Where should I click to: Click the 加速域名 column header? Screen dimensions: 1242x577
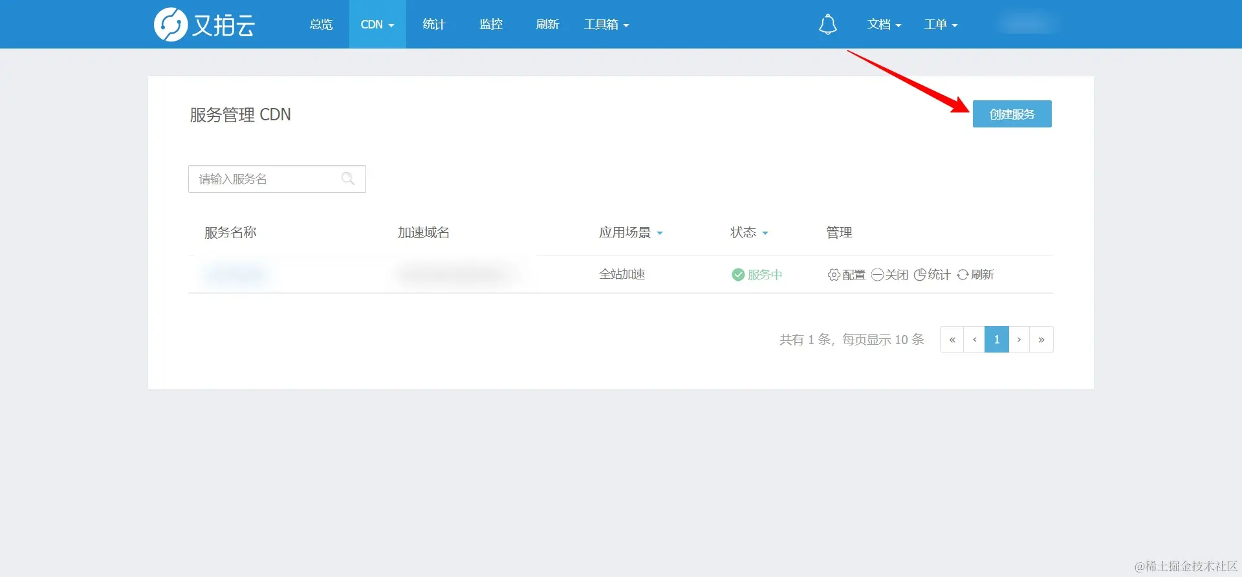424,232
